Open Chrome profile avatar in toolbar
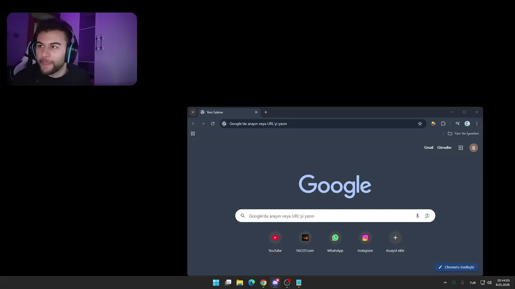This screenshot has height=289, width=515. [467, 124]
